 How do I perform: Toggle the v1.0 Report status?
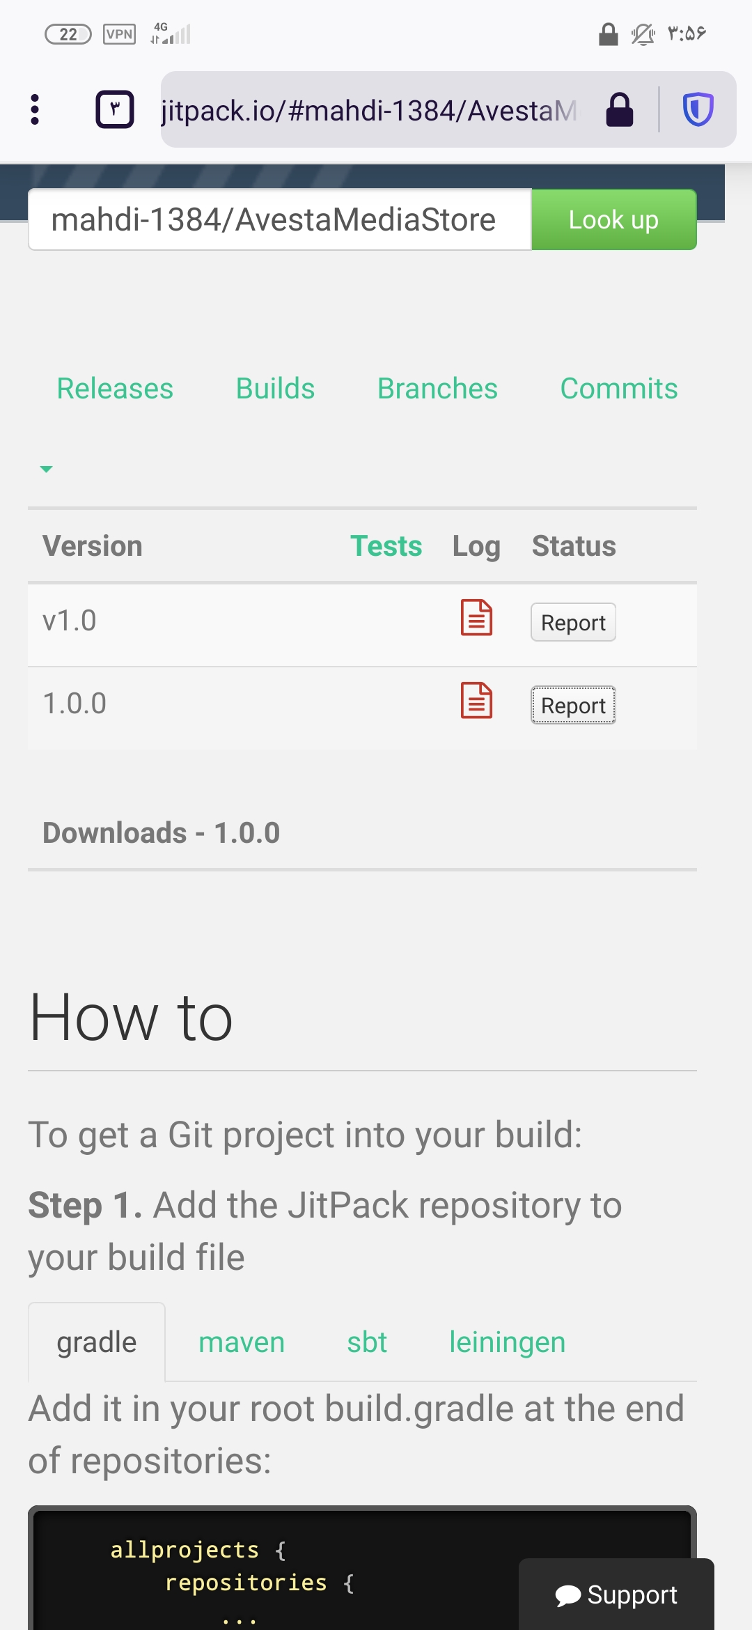point(573,622)
